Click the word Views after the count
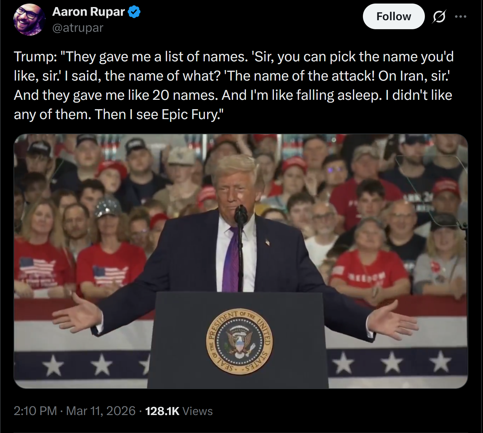 (x=198, y=411)
